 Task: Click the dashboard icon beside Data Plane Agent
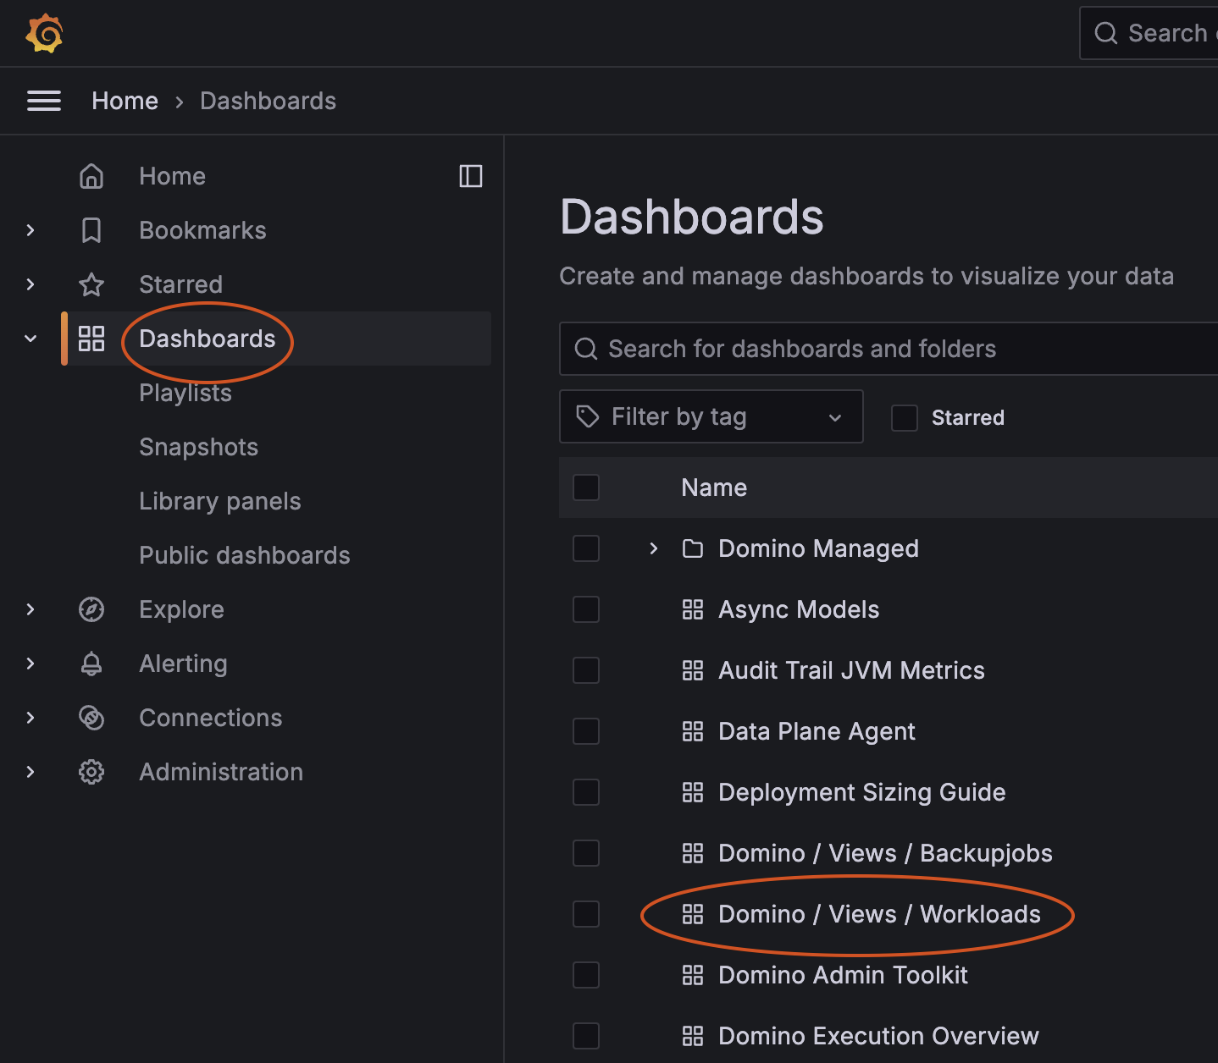click(693, 731)
